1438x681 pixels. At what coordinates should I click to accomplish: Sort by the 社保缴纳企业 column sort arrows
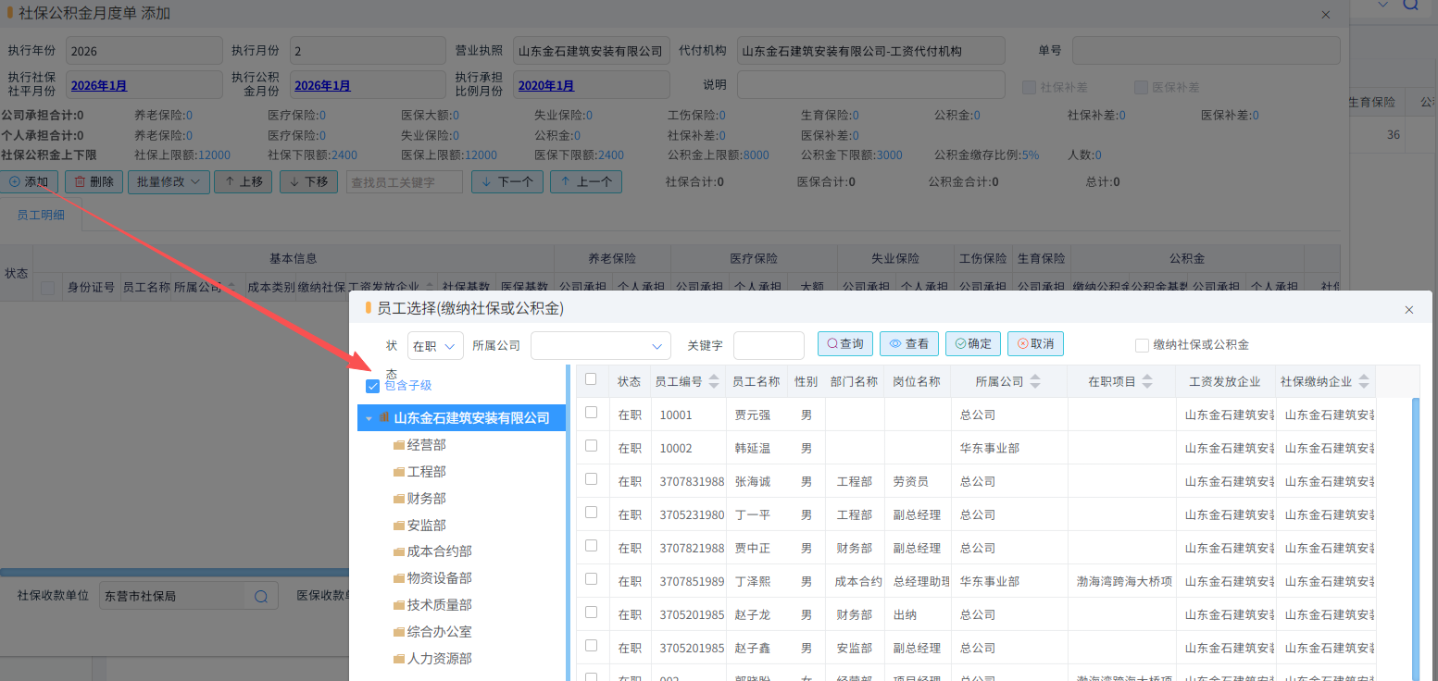tap(1362, 381)
